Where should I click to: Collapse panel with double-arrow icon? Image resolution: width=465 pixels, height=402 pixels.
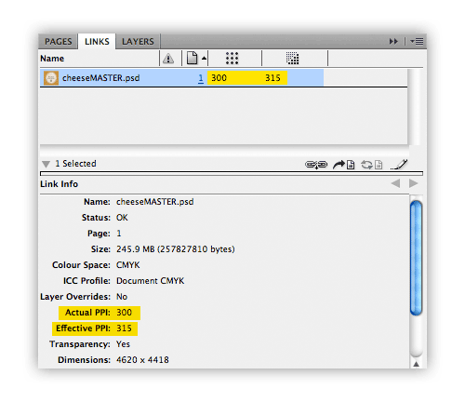click(393, 41)
